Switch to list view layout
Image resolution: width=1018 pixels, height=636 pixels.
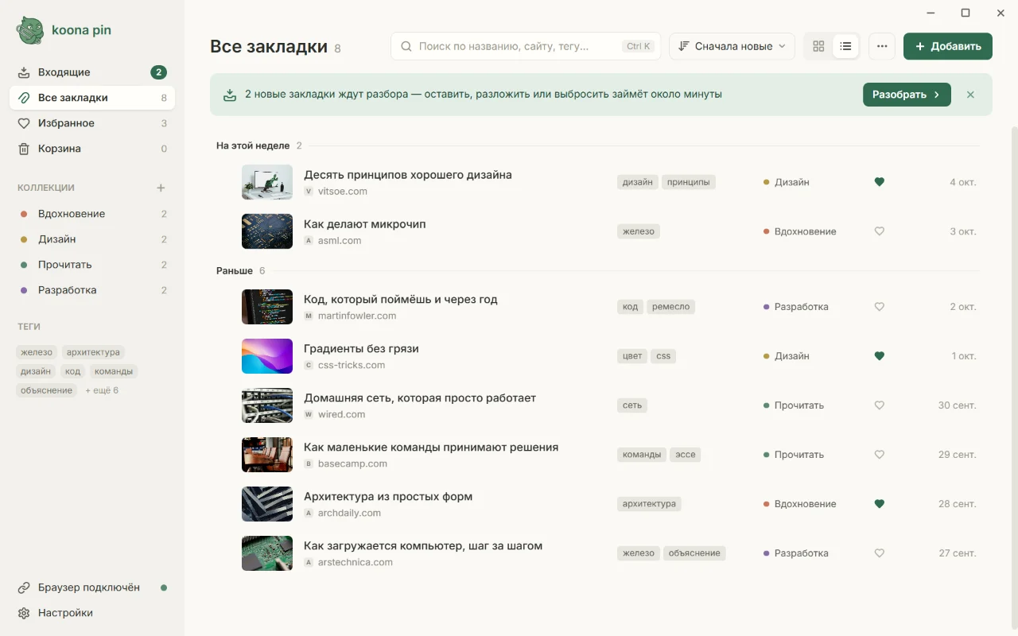(x=845, y=46)
